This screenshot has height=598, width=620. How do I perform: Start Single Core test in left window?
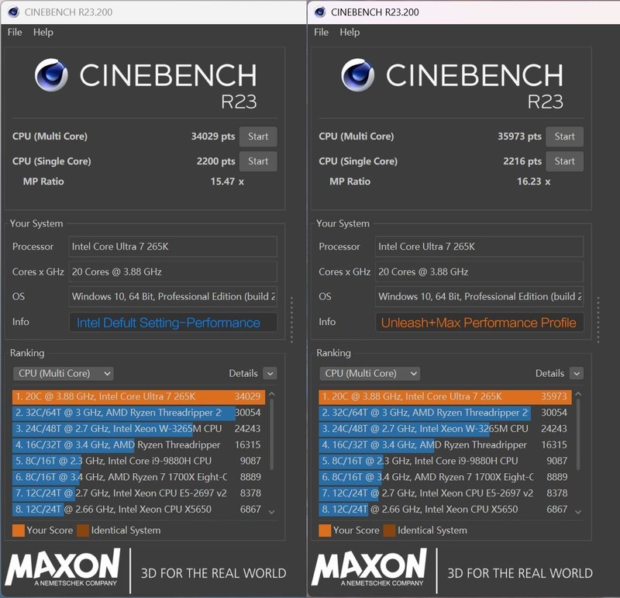click(258, 161)
